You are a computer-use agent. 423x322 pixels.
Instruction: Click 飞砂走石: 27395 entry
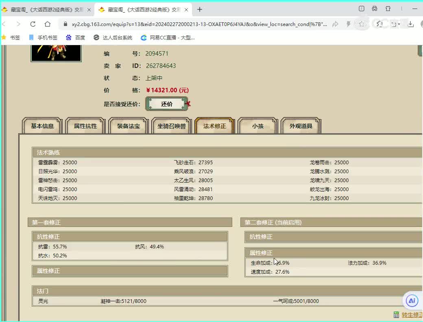click(194, 162)
